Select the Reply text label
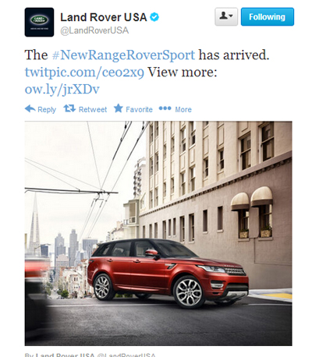312x357 pixels. coord(47,110)
